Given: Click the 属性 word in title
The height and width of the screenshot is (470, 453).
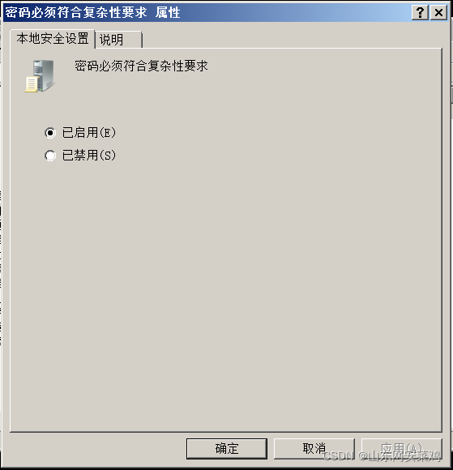Looking at the screenshot, I should point(168,13).
